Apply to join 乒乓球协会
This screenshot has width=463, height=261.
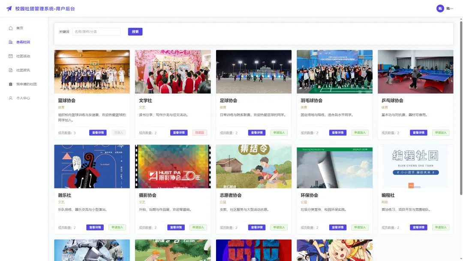pyautogui.click(x=441, y=133)
